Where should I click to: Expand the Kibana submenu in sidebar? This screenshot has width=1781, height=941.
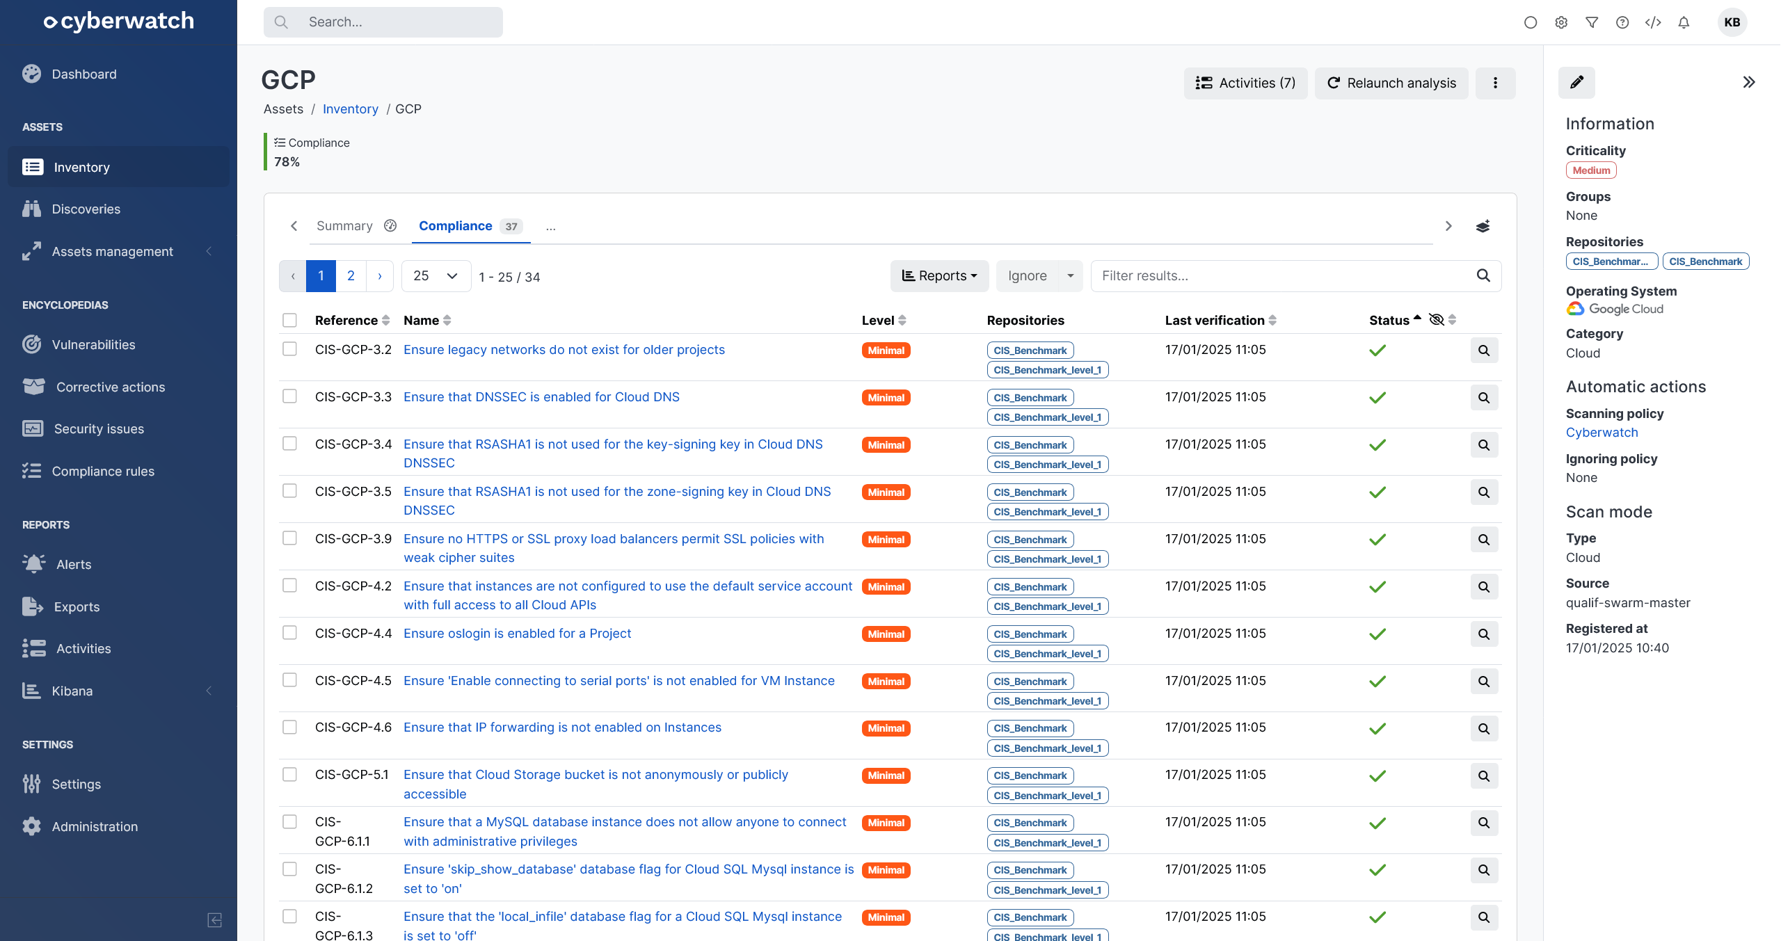(x=209, y=691)
